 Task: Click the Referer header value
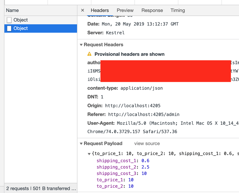pyautogui.click(x=144, y=114)
